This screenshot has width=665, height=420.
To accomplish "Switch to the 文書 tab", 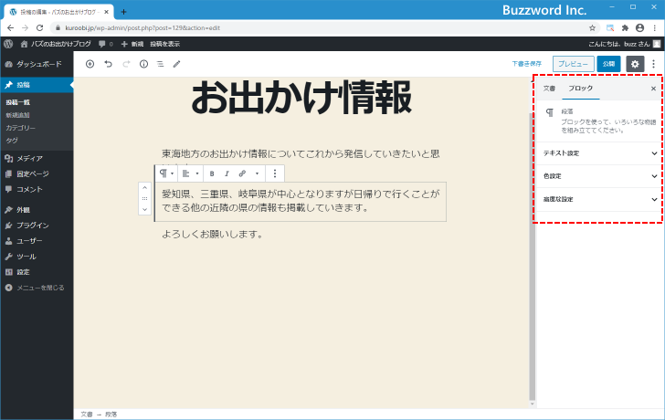I will click(x=549, y=89).
